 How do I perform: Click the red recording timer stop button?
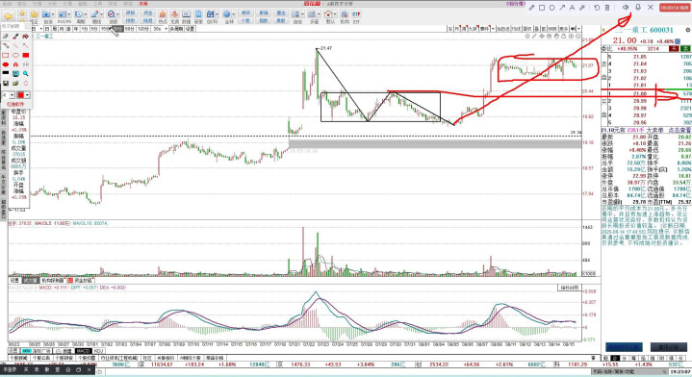[675, 8]
